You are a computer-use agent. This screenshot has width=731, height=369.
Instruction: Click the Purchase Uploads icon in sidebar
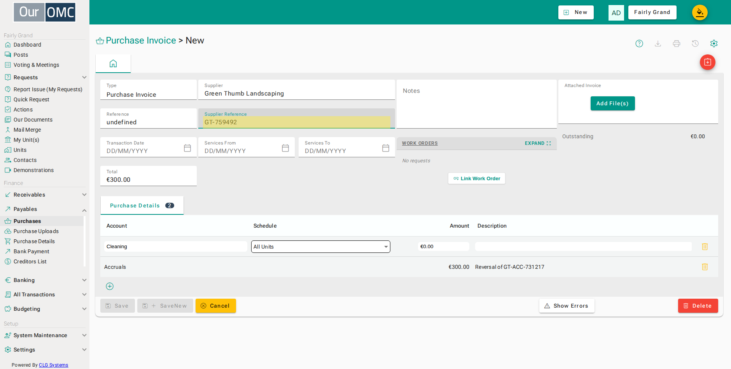(x=8, y=231)
